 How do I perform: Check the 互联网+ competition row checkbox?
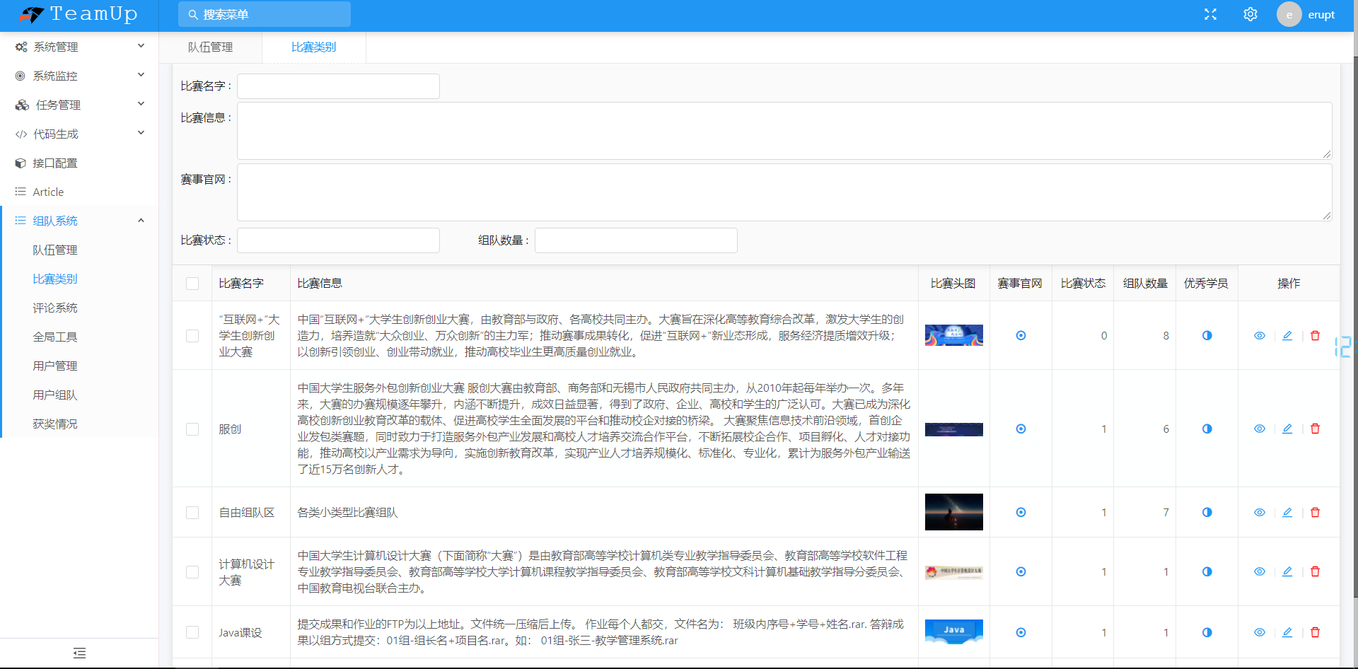pos(192,336)
